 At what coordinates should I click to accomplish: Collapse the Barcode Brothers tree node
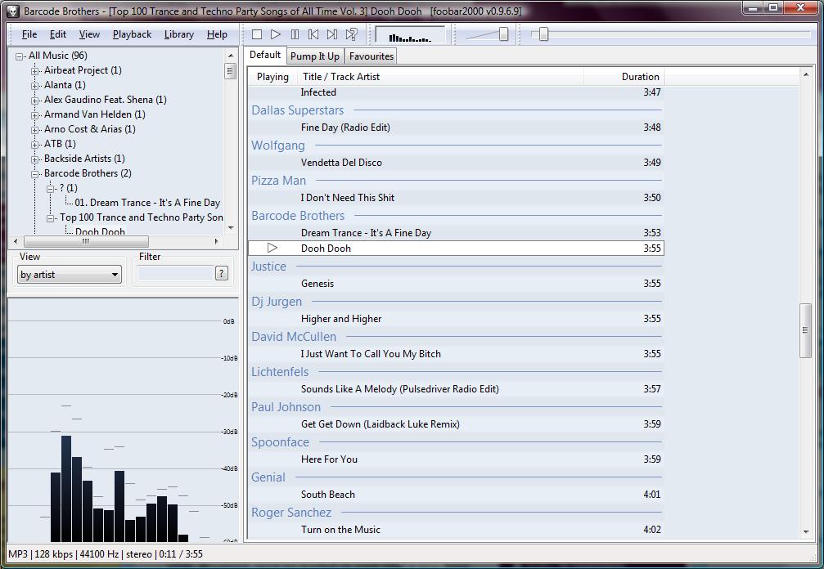[x=36, y=173]
